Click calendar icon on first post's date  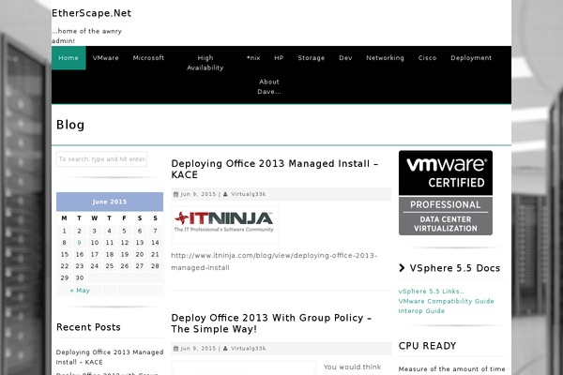[x=176, y=194]
